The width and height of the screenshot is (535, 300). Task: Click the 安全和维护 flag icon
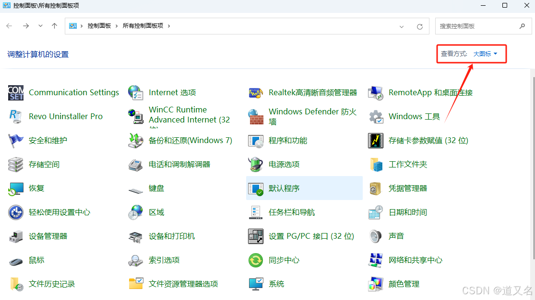16,141
